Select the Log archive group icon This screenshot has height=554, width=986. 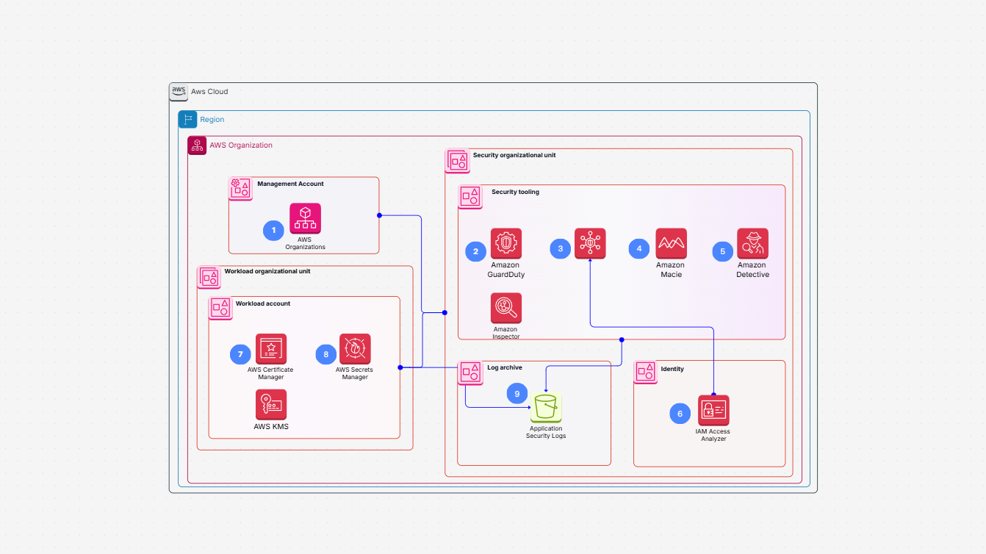pyautogui.click(x=469, y=373)
